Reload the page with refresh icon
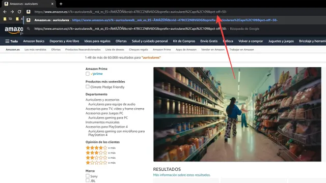 19,12
